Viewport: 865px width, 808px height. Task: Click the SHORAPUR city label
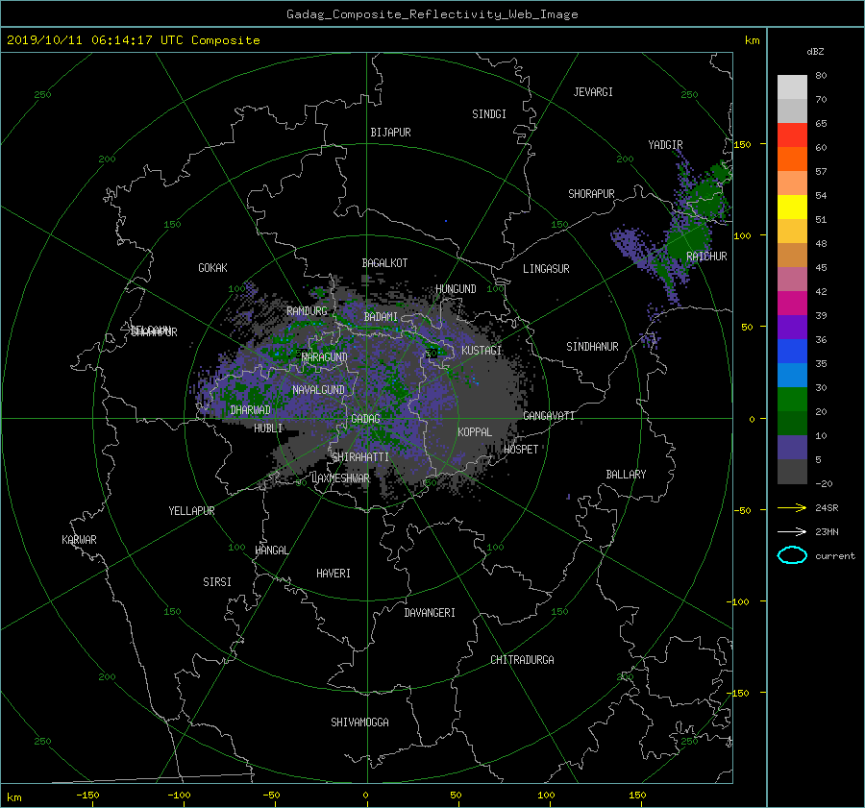591,194
